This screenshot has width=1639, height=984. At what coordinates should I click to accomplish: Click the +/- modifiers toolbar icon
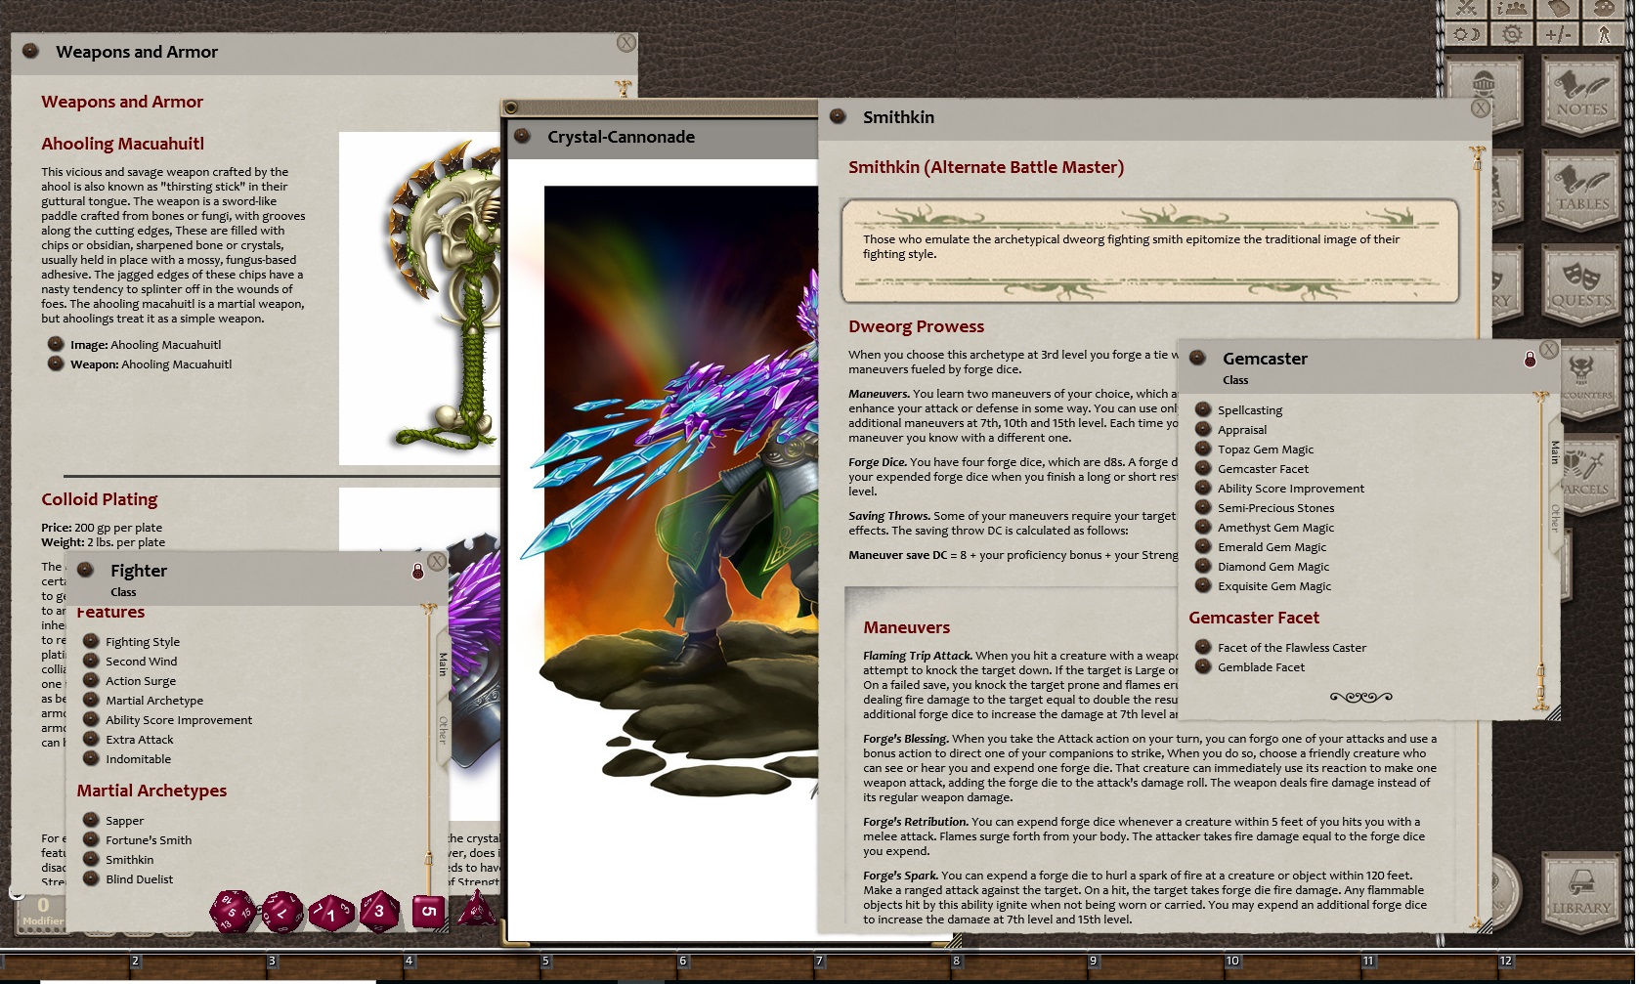click(1556, 34)
